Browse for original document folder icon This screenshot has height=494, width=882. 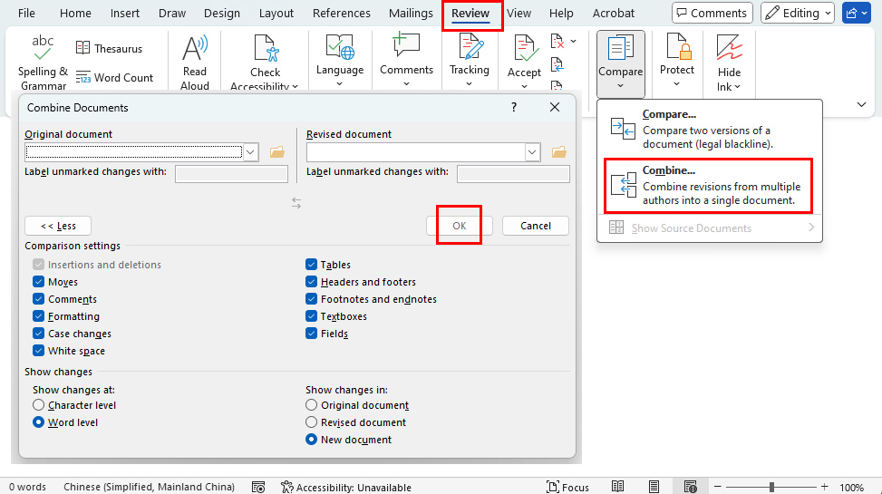(277, 152)
